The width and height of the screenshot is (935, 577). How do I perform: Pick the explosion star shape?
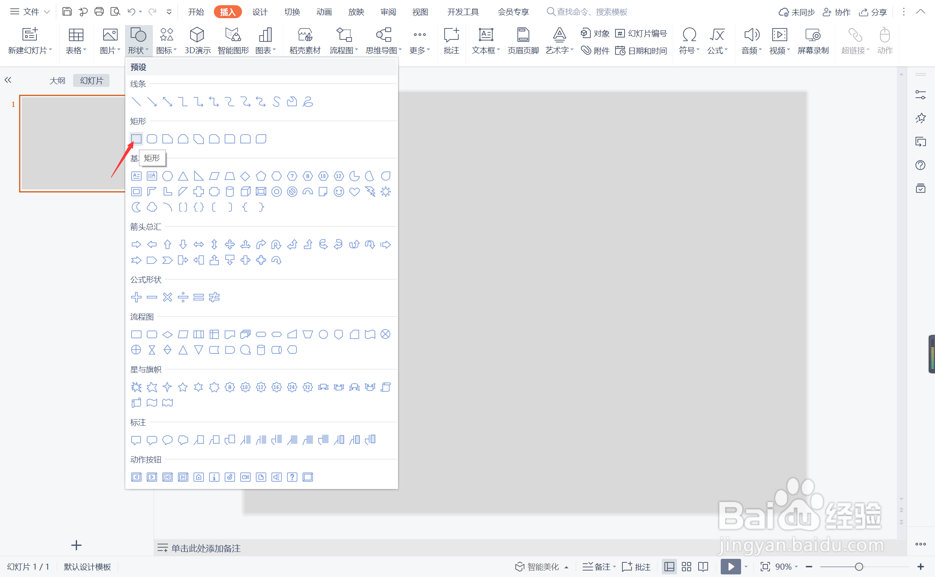(136, 387)
